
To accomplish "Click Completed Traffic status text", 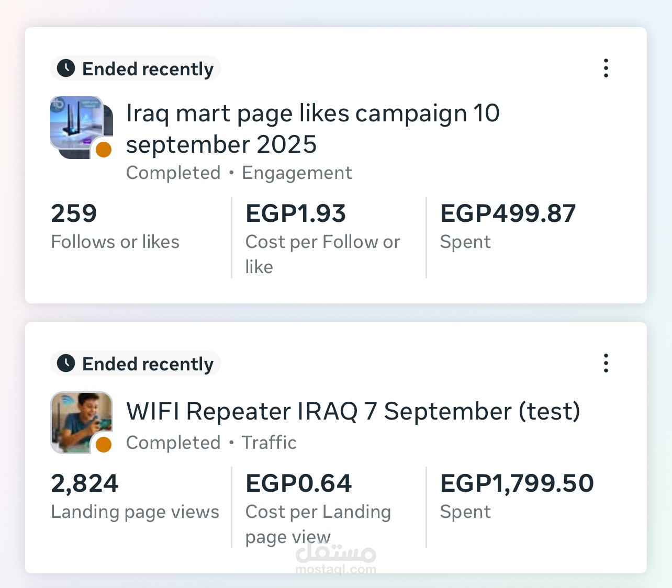I will (x=211, y=443).
